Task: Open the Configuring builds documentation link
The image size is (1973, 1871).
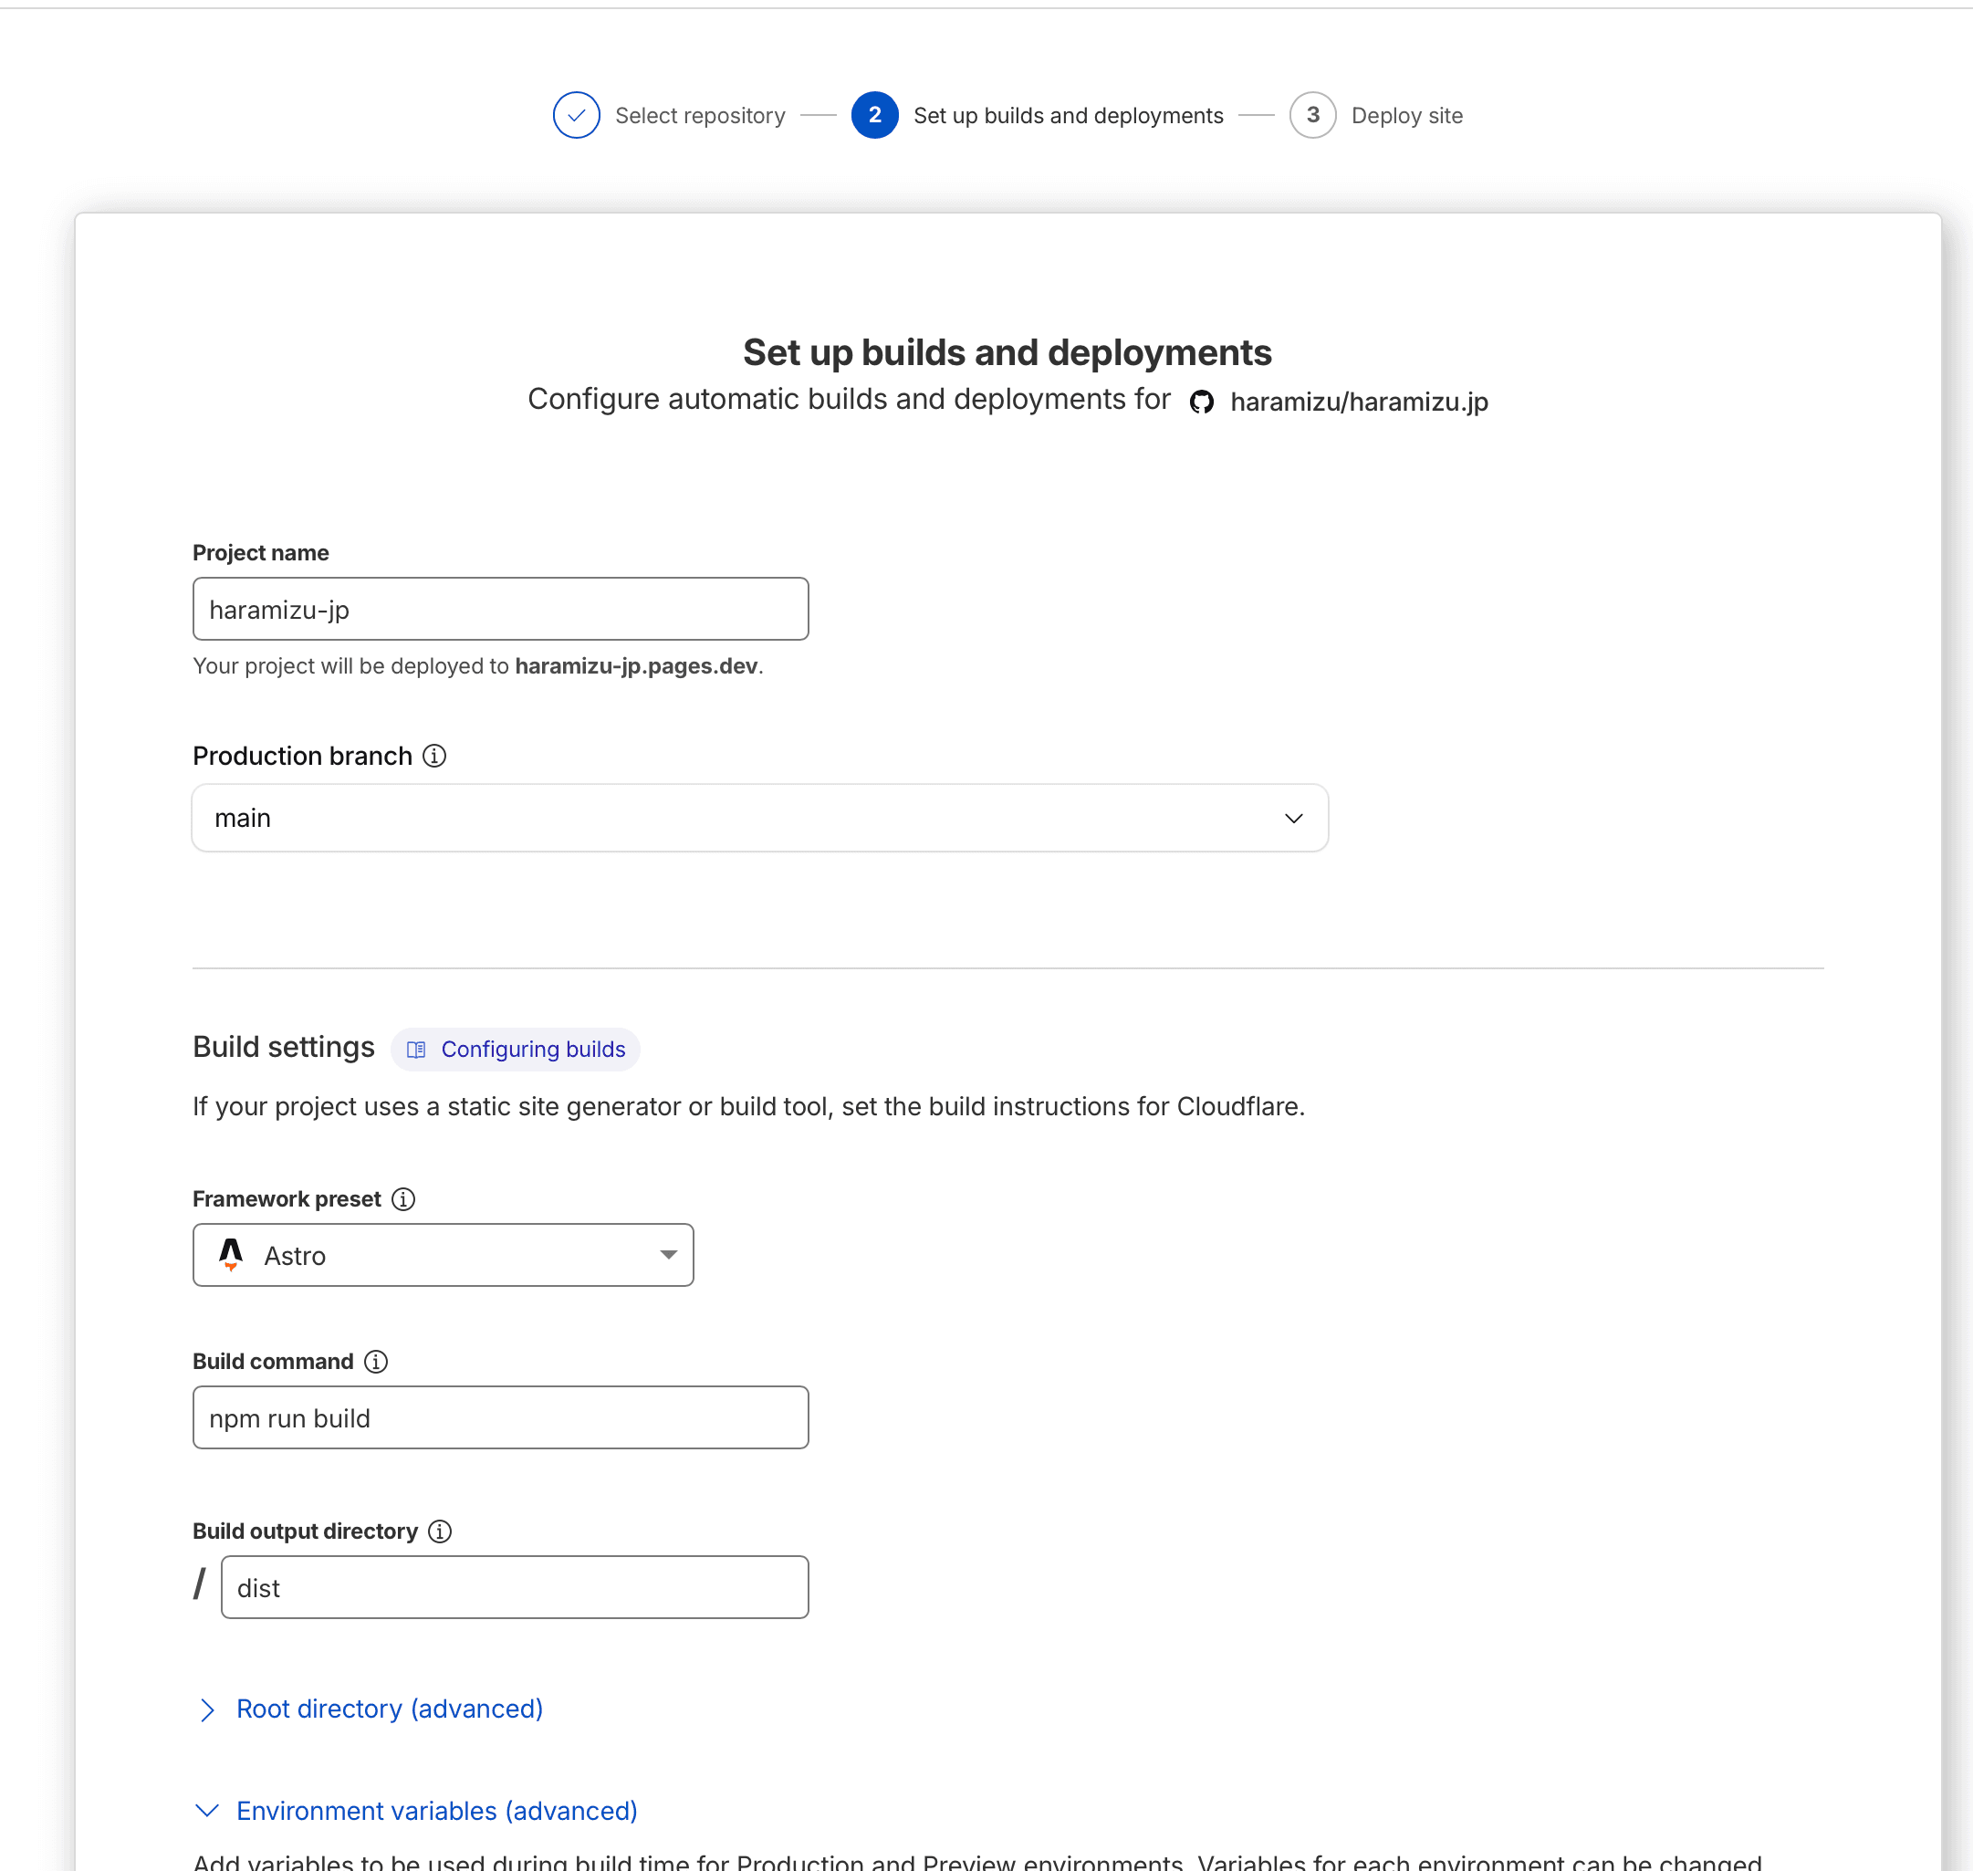Action: [x=532, y=1050]
